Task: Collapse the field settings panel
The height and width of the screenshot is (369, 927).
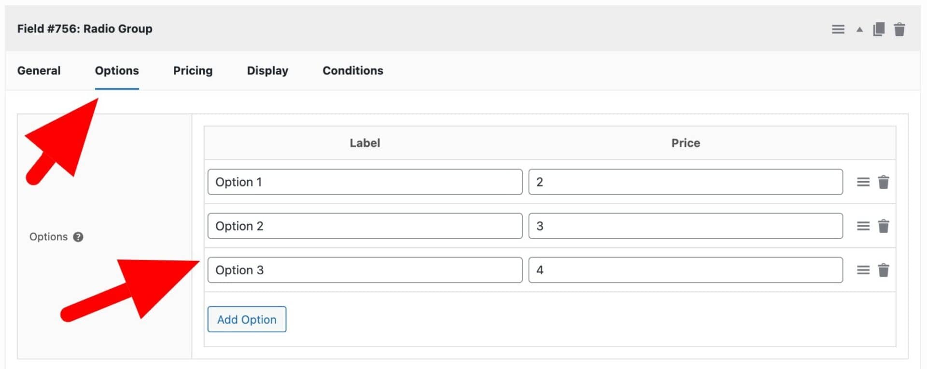Action: (859, 29)
